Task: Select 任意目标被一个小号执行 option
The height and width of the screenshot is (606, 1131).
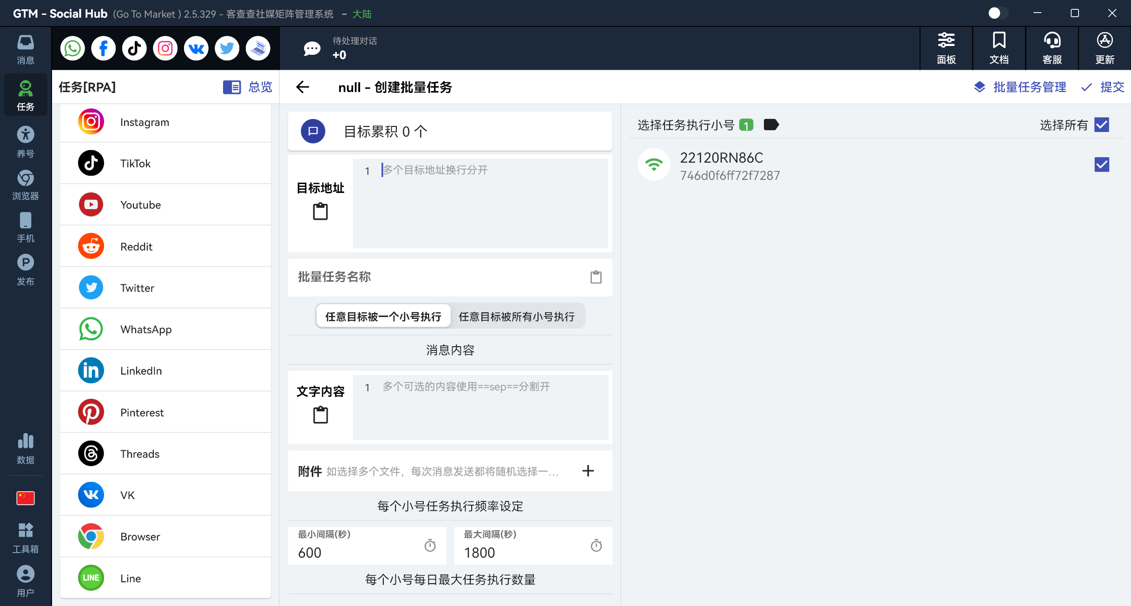Action: point(383,316)
